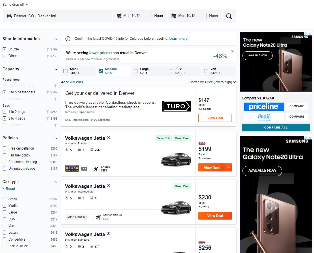The width and height of the screenshot is (314, 253).
Task: Uncheck the Shuttle filter
Action: tap(4, 49)
